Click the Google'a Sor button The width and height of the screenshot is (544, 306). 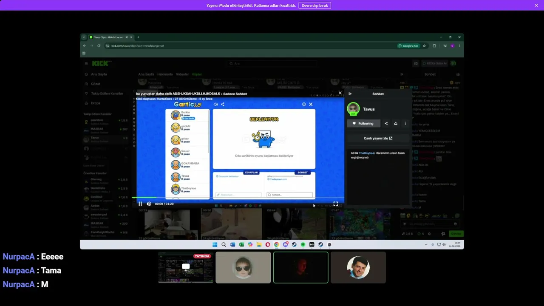(408, 46)
